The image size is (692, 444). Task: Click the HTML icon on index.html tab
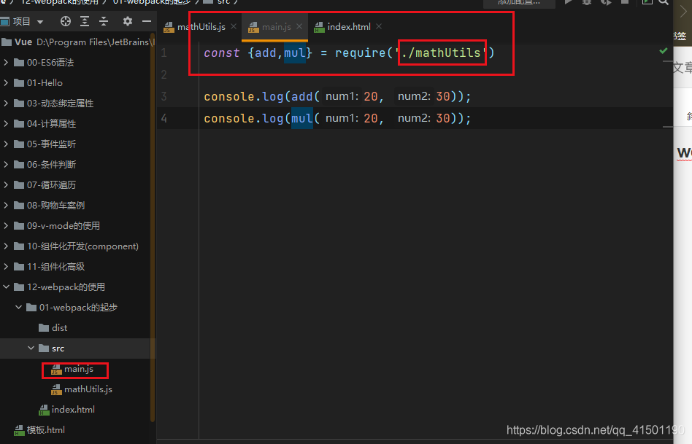point(319,27)
